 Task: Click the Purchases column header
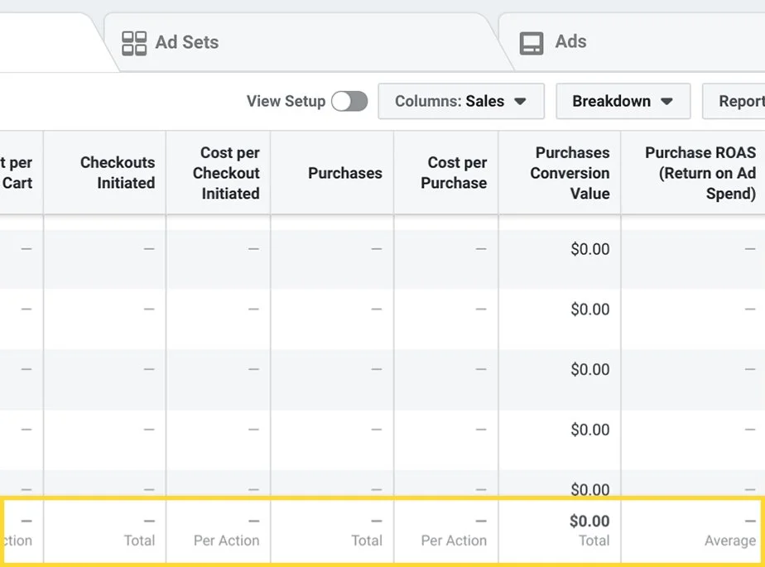[344, 172]
